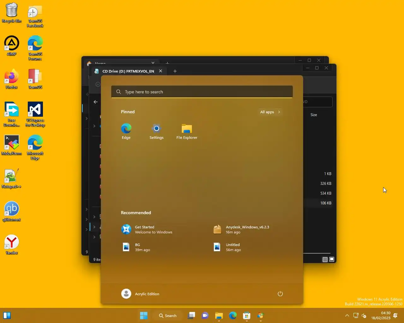Select VS Express for Desktop shortcut
This screenshot has width=404, height=323.
pos(35,114)
